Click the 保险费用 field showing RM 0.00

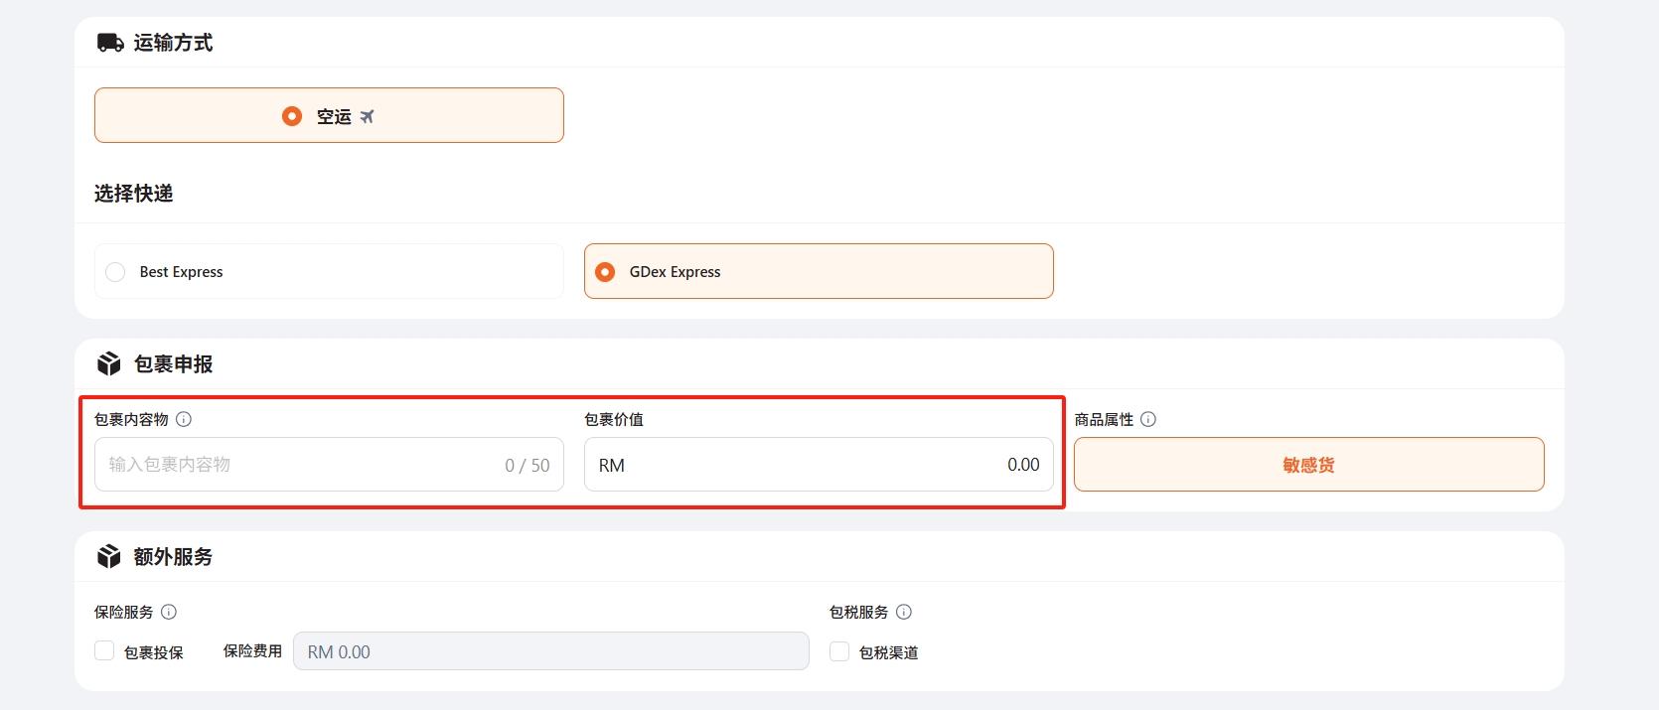click(x=550, y=651)
